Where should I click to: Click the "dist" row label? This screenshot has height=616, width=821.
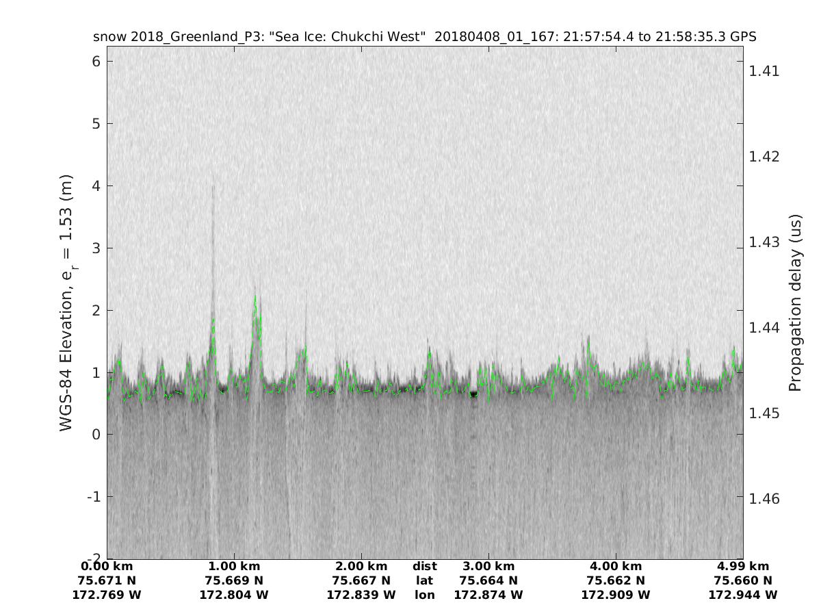[x=424, y=566]
